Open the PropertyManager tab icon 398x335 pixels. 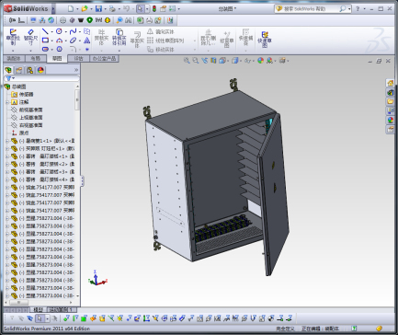coord(19,70)
